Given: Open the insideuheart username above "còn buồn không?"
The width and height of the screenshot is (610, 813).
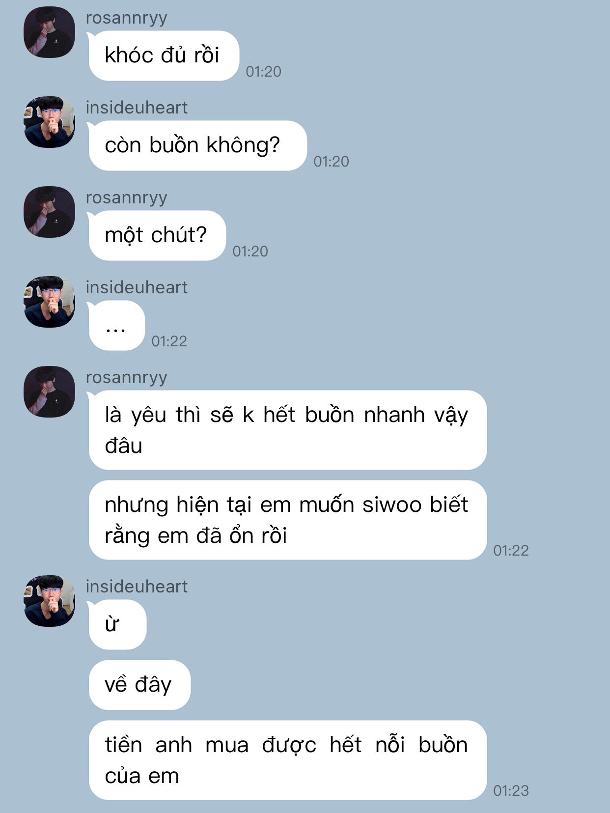Looking at the screenshot, I should pos(137,108).
